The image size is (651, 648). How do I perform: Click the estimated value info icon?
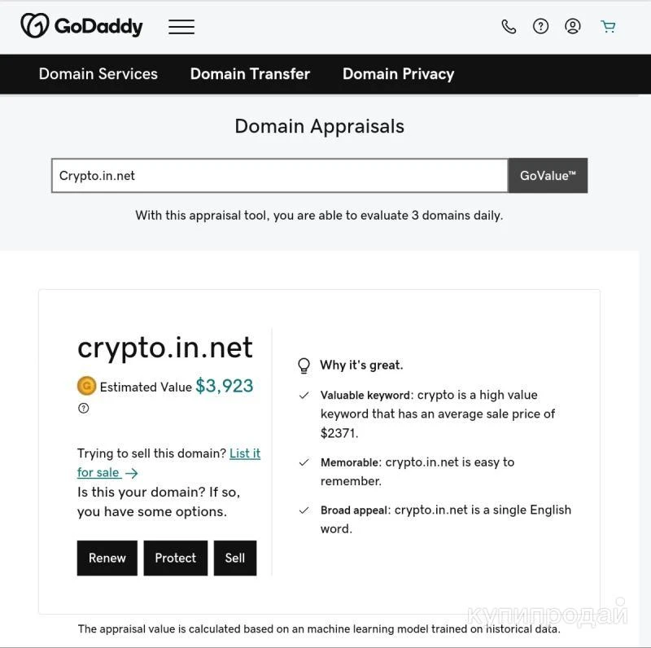click(x=83, y=409)
